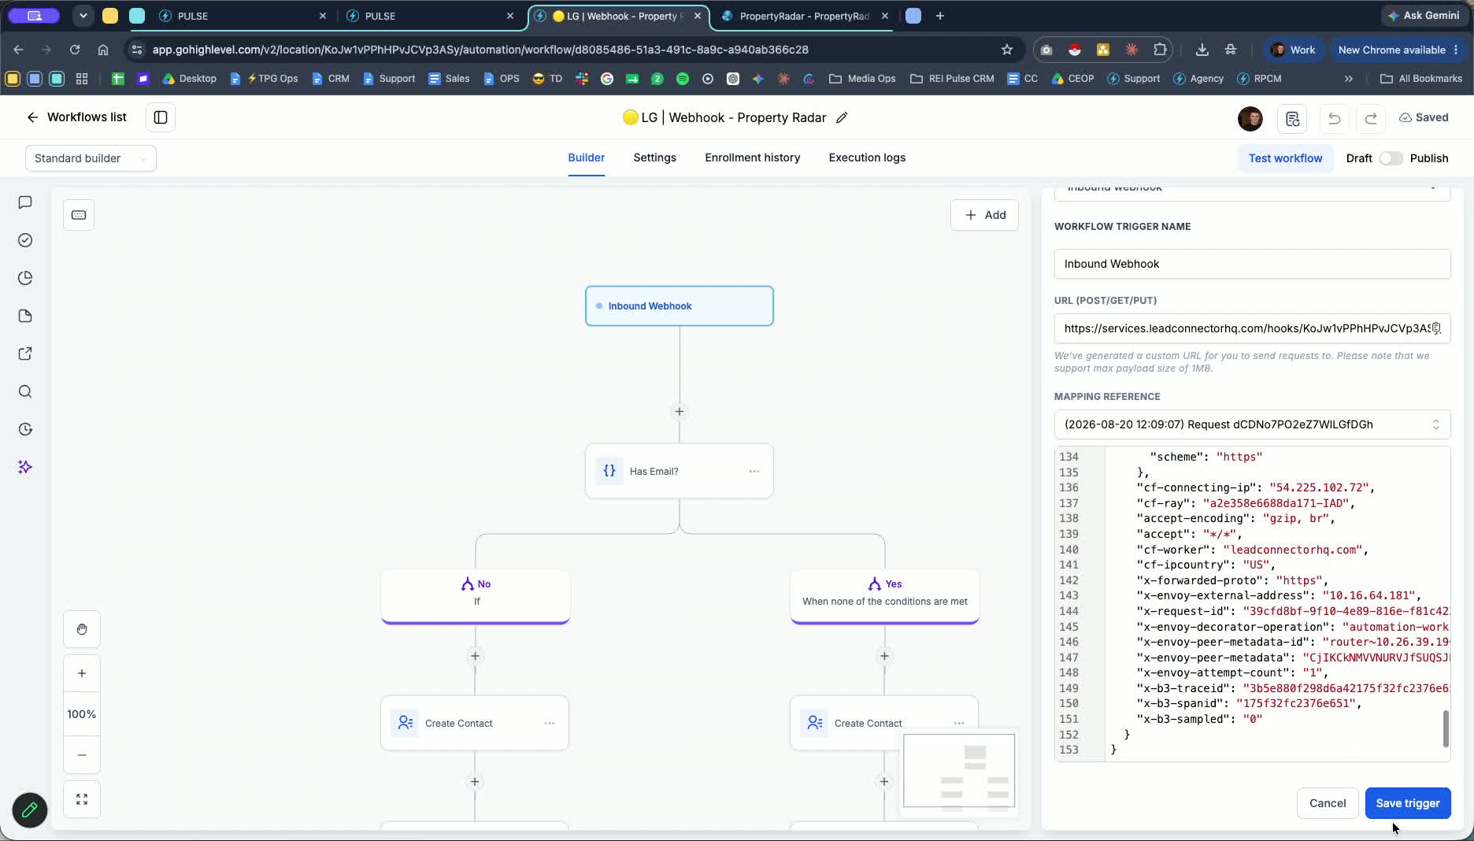This screenshot has height=841, width=1474.
Task: Open Ask Gemini in Chrome
Action: (x=1423, y=16)
